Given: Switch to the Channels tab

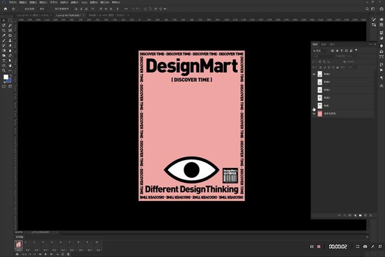Looking at the screenshot, I should (x=324, y=44).
